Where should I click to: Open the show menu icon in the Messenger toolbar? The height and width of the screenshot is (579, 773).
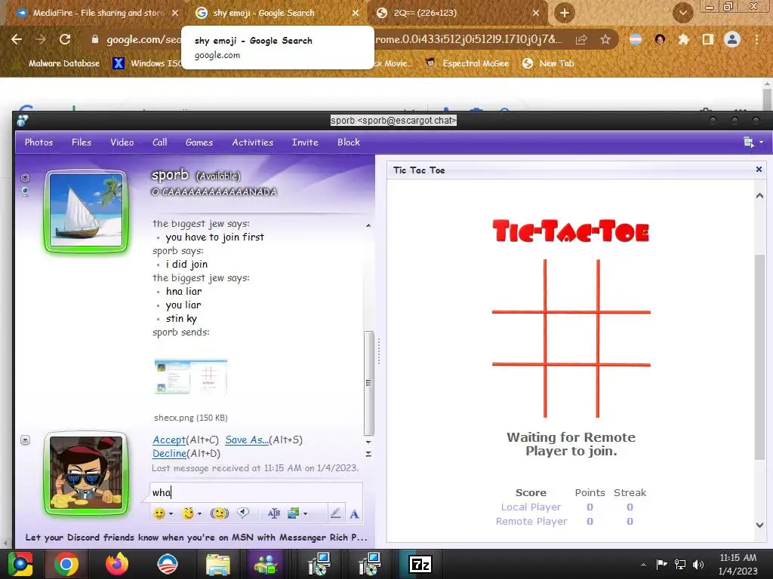click(x=748, y=142)
